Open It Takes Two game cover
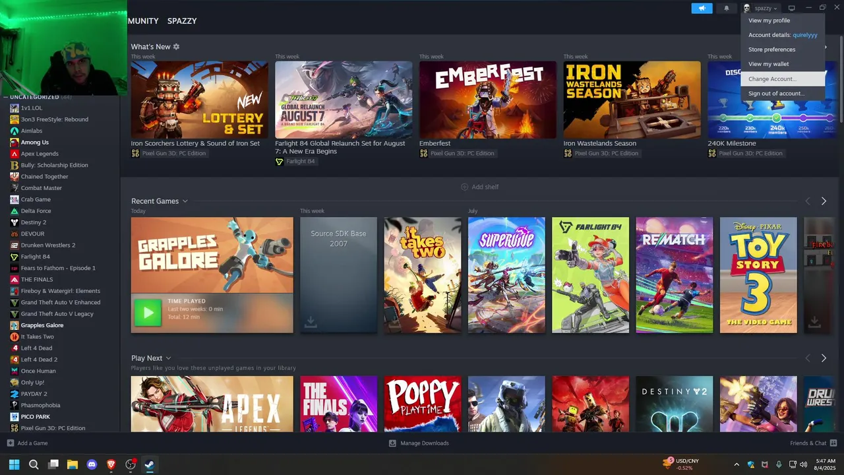844x475 pixels. click(x=423, y=275)
